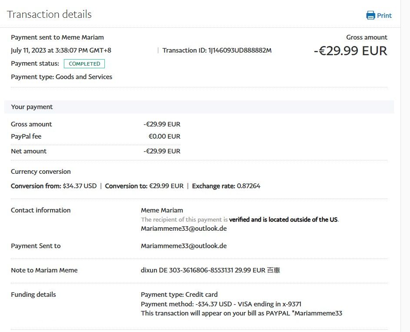Click the Your payment section header
The image size is (410, 332).
pos(32,107)
